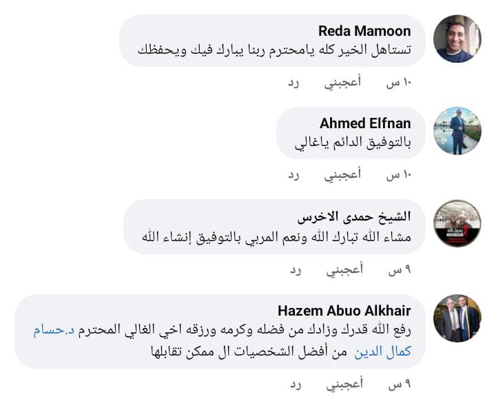Screen dimensions: 496x399
Task: Open Hazem Abuo Alkhair's profile picture
Action: point(457,318)
